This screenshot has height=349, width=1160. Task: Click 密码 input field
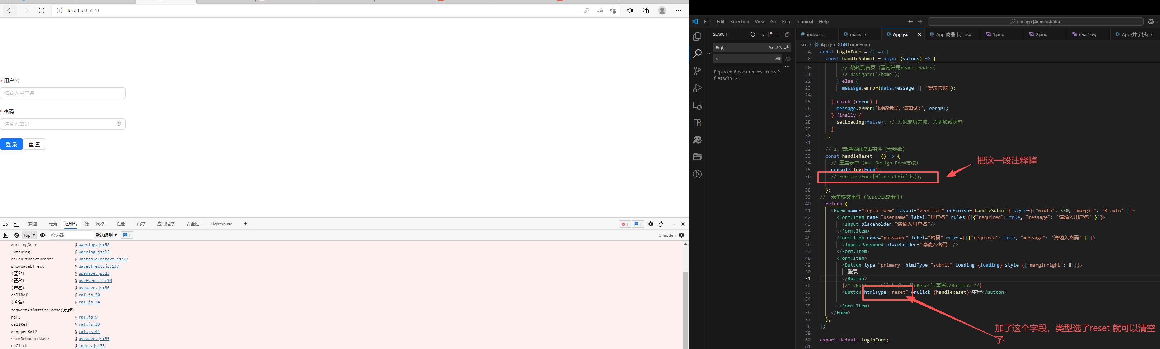[63, 124]
